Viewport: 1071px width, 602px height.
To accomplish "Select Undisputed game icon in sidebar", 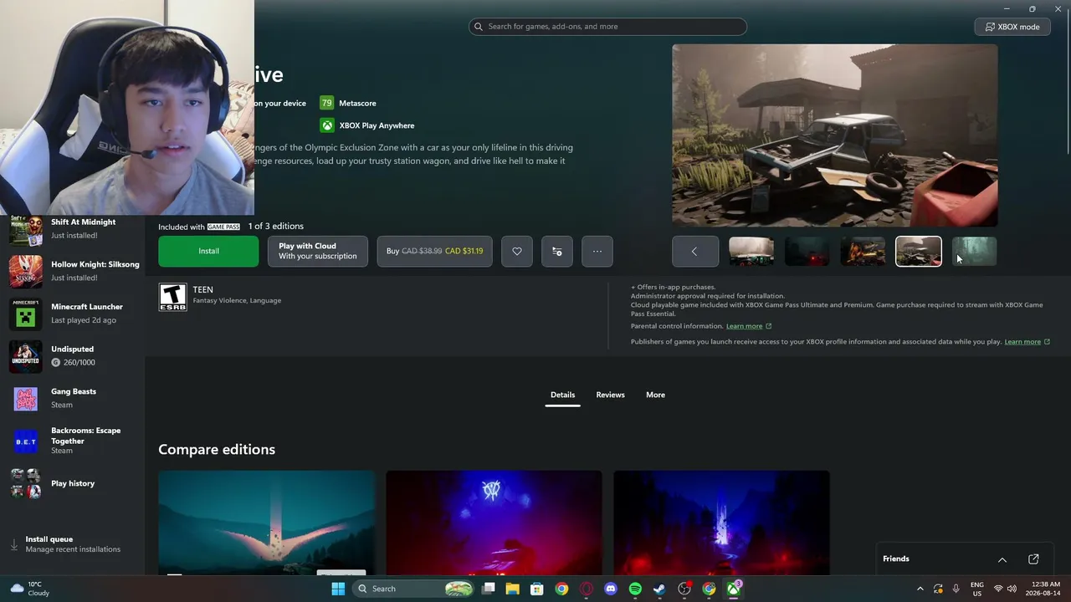I will tap(25, 356).
